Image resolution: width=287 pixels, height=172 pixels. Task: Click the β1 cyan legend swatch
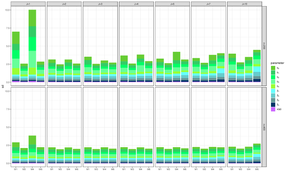pos(273,91)
